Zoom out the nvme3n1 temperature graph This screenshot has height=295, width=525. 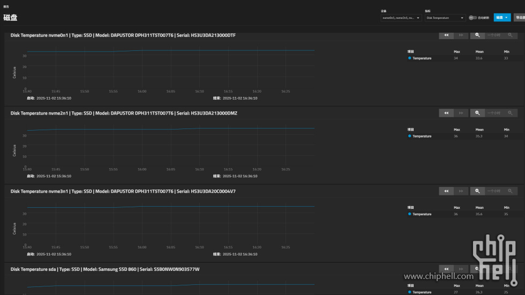click(477, 191)
